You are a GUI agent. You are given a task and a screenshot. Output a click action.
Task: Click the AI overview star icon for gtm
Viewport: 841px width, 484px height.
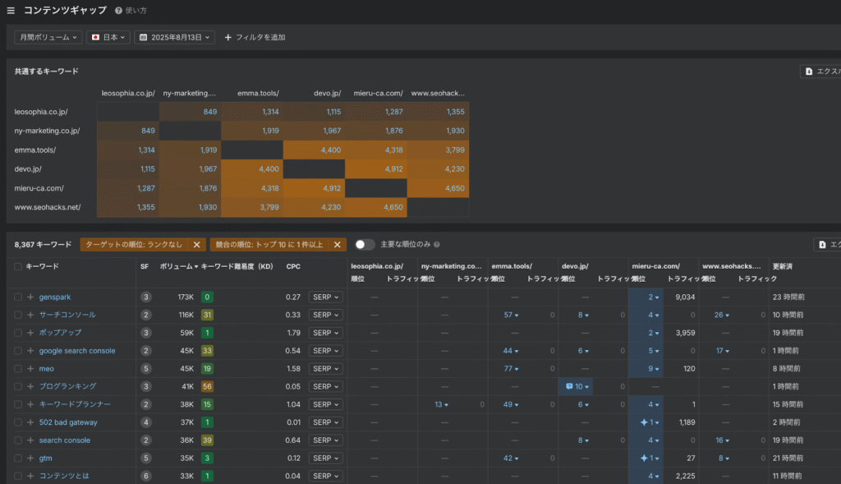pyautogui.click(x=644, y=459)
